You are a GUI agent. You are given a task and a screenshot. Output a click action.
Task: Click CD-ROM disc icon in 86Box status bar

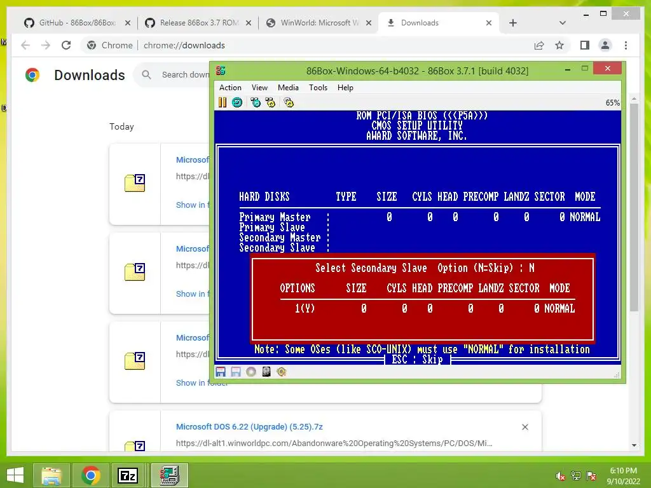251,372
